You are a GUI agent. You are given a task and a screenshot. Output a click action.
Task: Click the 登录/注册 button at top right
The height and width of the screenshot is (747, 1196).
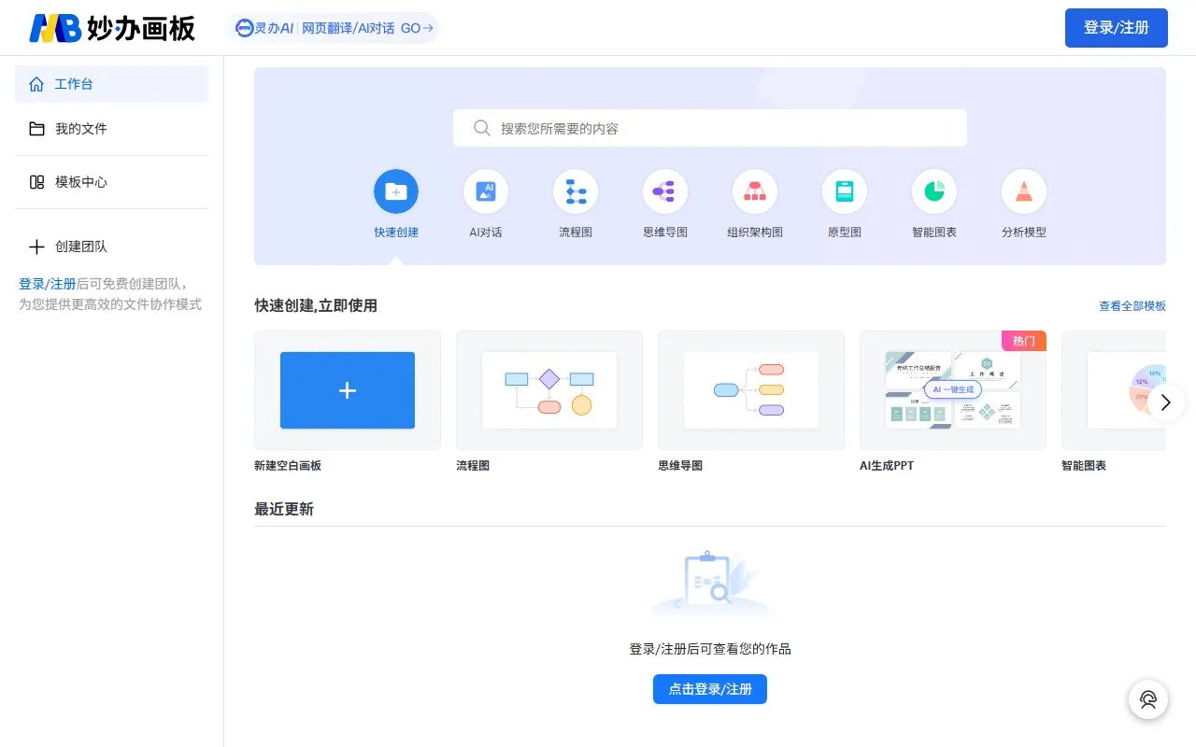1116,28
